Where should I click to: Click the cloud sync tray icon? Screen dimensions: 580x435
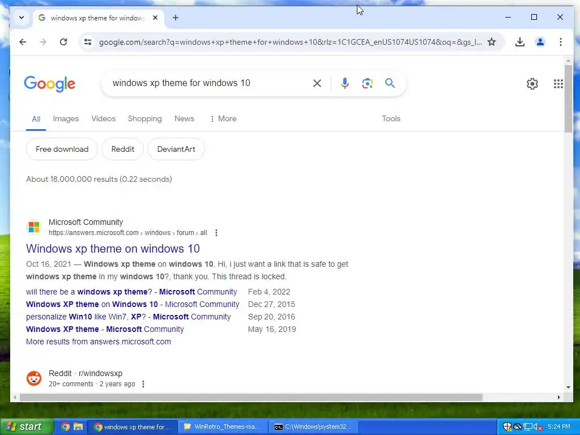coord(518,427)
